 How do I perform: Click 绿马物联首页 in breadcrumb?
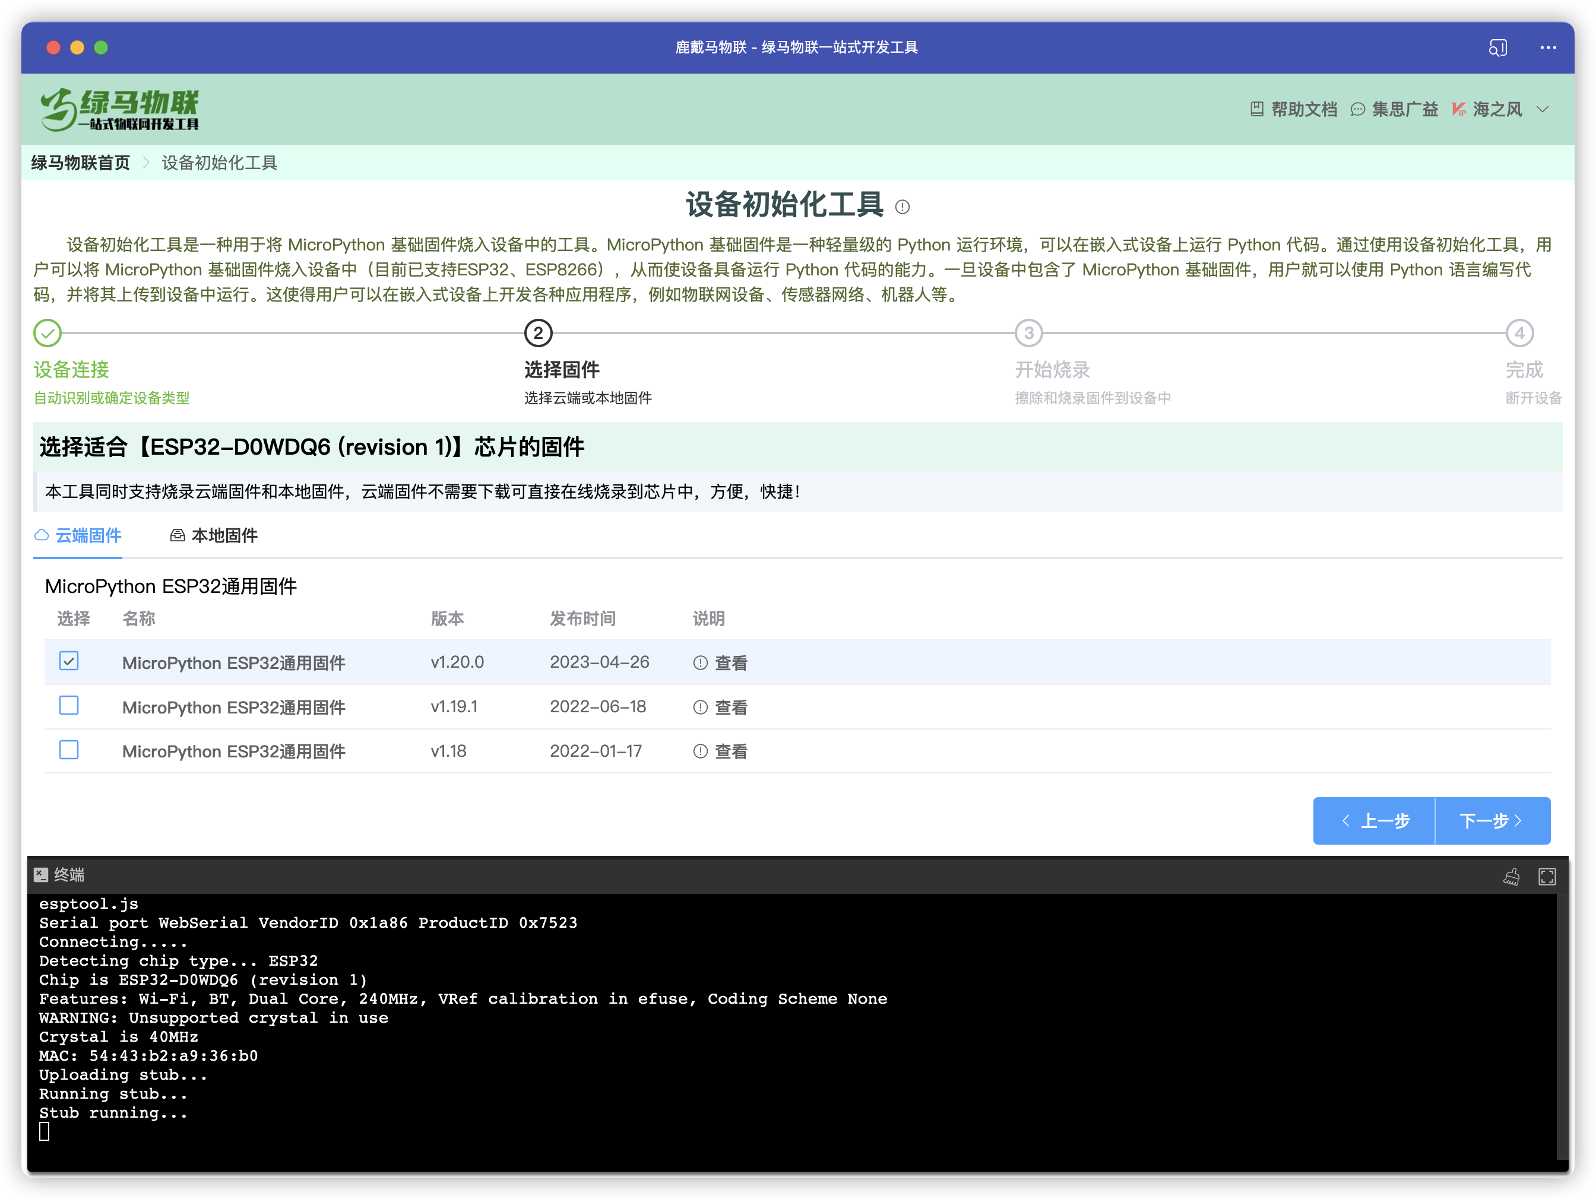pos(81,163)
